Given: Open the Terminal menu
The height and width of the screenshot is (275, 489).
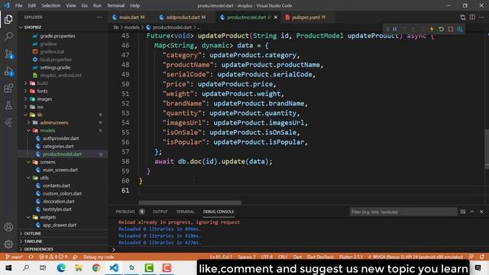Looking at the screenshot, I should coord(115,5).
